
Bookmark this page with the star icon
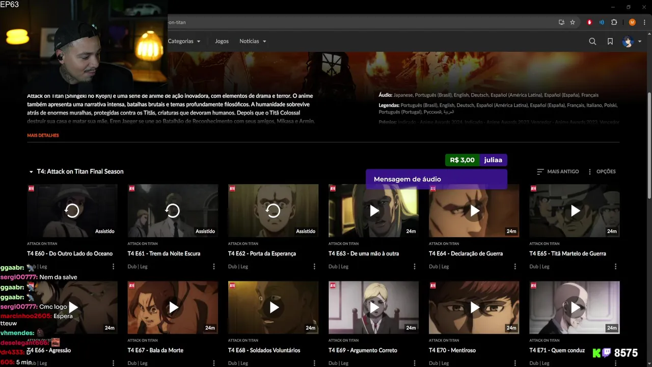(573, 22)
